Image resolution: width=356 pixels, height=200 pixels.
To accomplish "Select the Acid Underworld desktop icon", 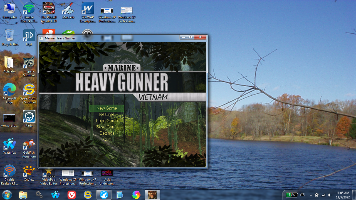I will click(107, 177).
